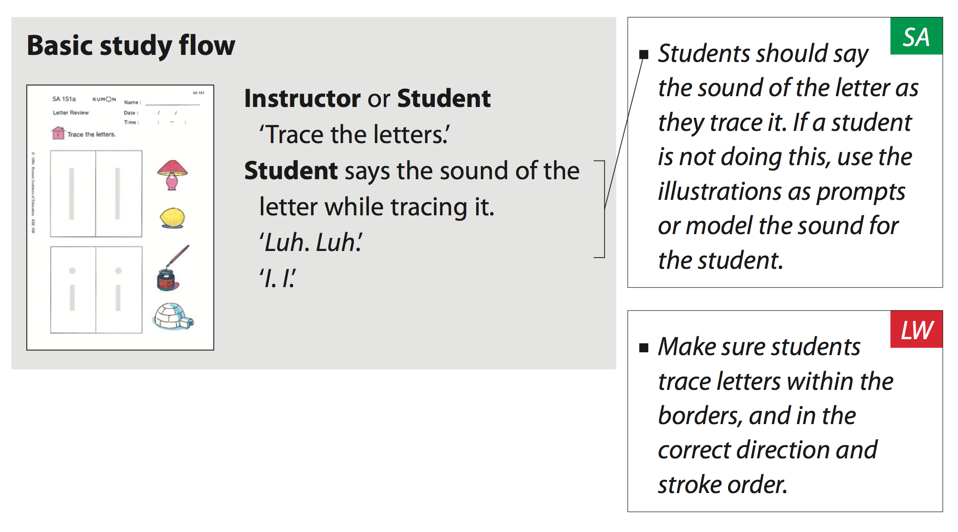
Task: Click the "5A 151a" worksheet number
Action: (64, 99)
